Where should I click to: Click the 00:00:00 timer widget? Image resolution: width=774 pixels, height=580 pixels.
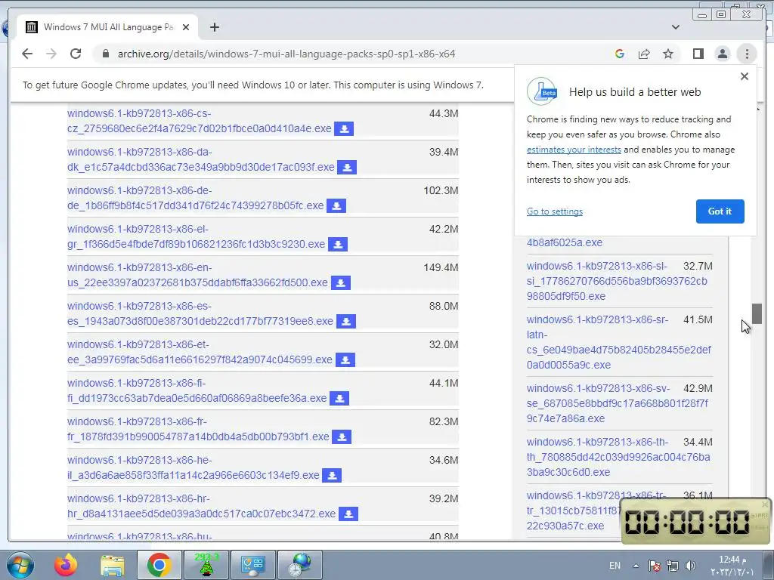coord(696,521)
